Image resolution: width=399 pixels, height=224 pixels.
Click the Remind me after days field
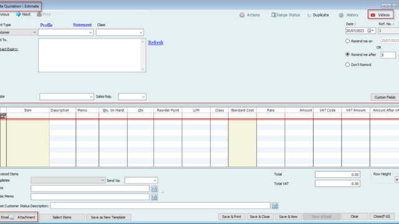388,55
